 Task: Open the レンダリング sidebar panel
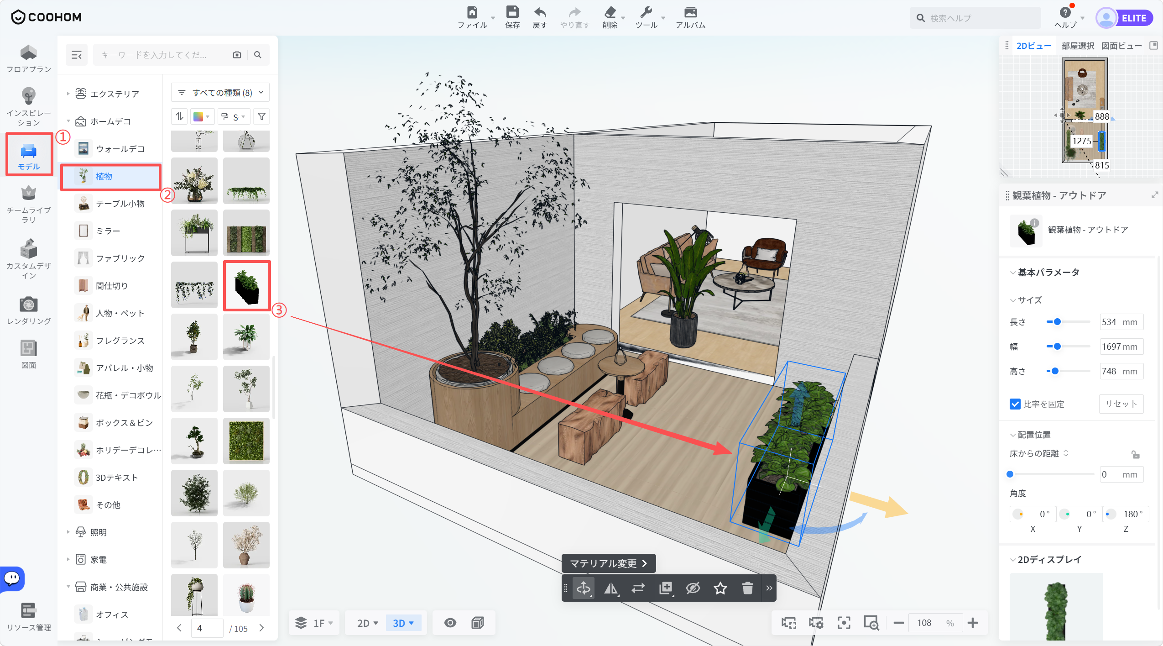29,310
